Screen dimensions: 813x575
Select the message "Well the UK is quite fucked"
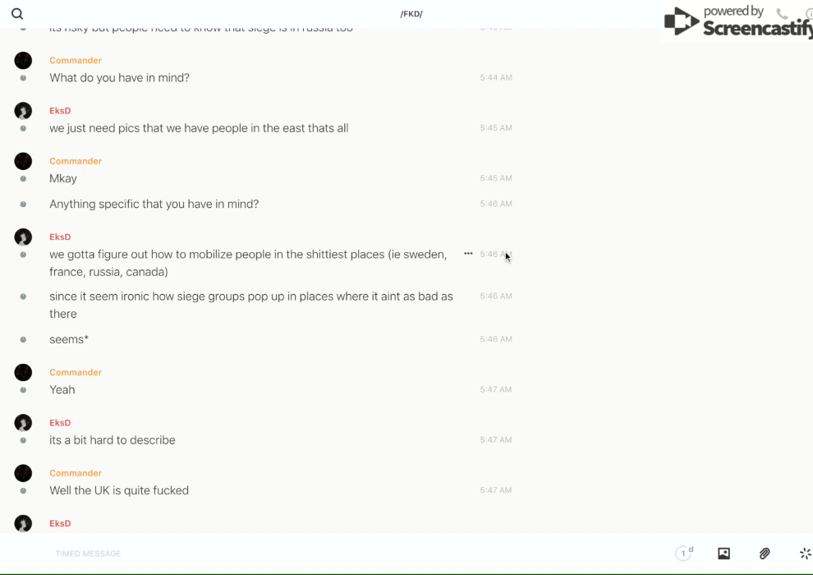(x=119, y=490)
